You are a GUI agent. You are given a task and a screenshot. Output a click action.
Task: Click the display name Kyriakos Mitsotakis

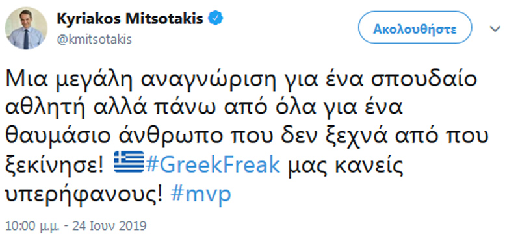[x=130, y=19]
